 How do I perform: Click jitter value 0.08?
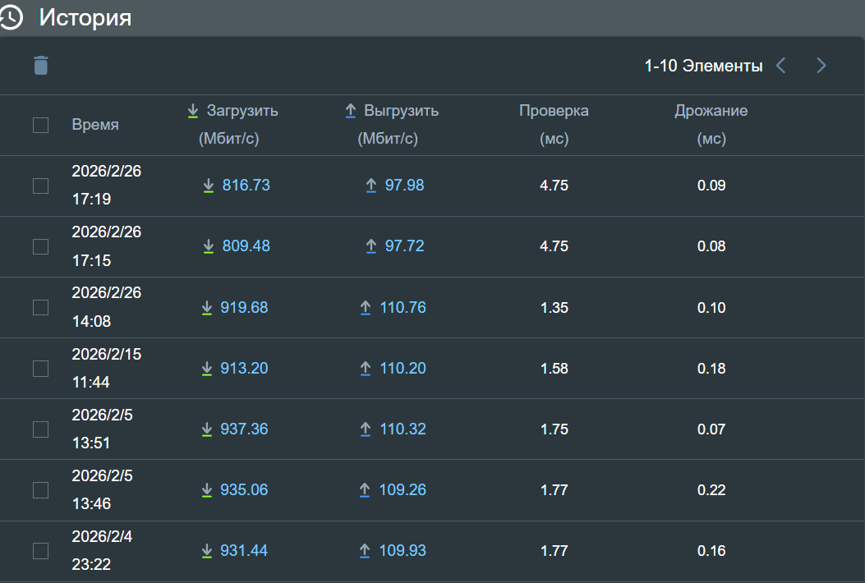711,246
